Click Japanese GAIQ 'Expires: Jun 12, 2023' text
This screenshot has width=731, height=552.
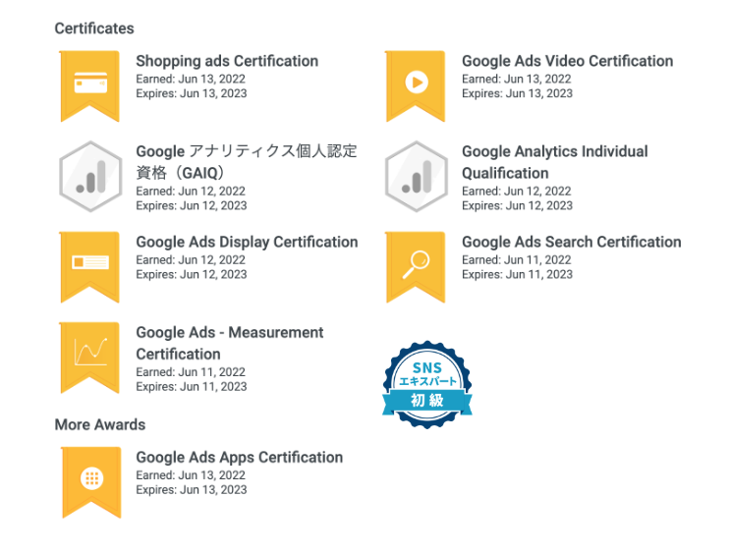coord(192,205)
